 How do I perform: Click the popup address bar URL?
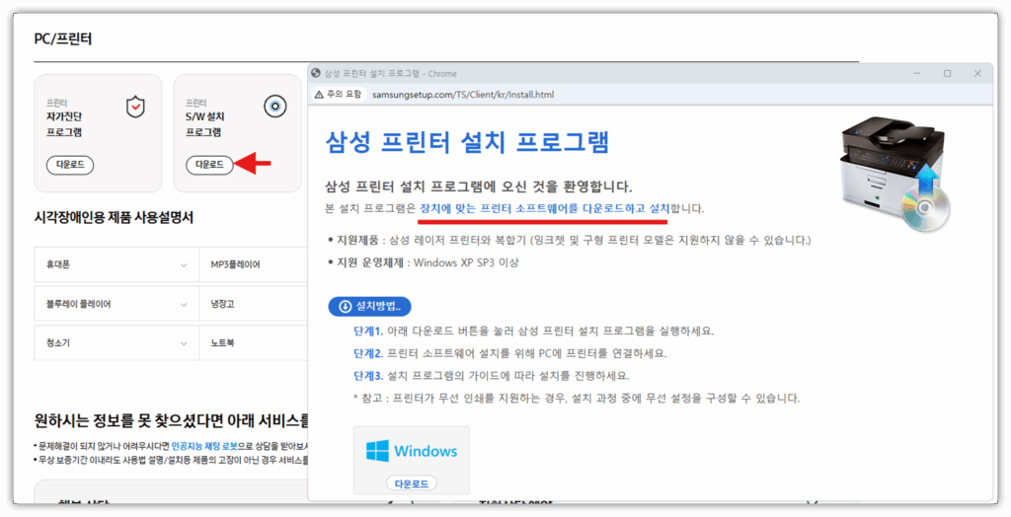(463, 95)
